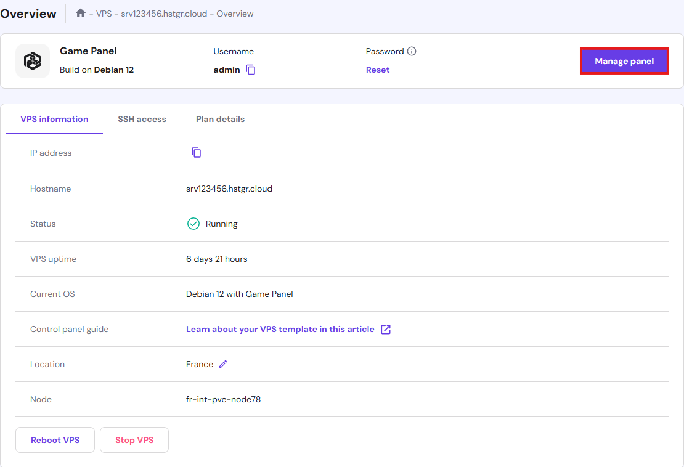Image resolution: width=684 pixels, height=467 pixels.
Task: Click the Game Panel logo icon
Action: coord(32,60)
